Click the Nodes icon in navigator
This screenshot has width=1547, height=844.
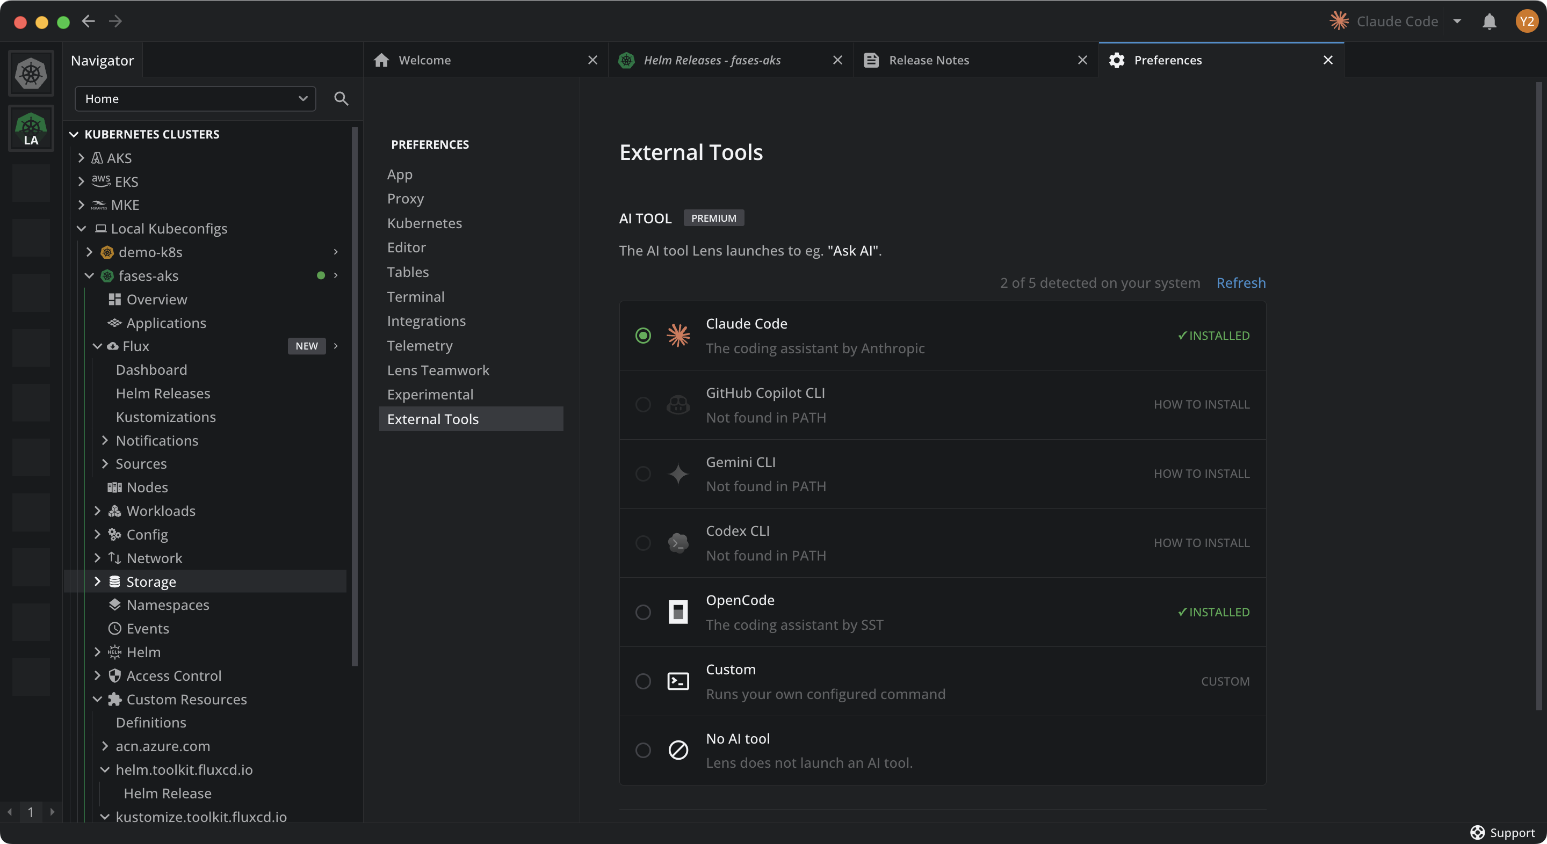114,487
